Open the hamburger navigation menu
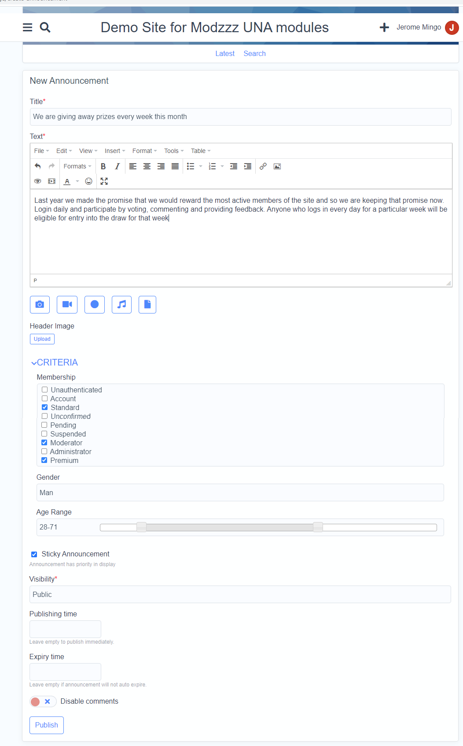Viewport: 463px width, 746px height. click(27, 27)
